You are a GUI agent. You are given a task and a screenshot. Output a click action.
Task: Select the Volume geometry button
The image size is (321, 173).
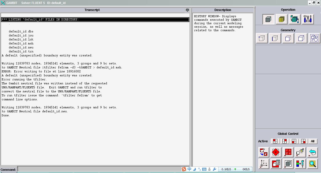pos(301,38)
